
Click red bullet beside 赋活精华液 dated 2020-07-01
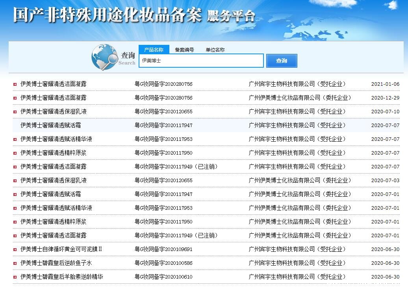click(15, 208)
